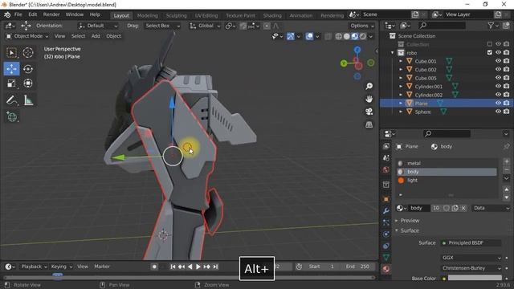This screenshot has width=514, height=289.
Task: Uncheck the robo collection checkbox
Action: coord(490,52)
